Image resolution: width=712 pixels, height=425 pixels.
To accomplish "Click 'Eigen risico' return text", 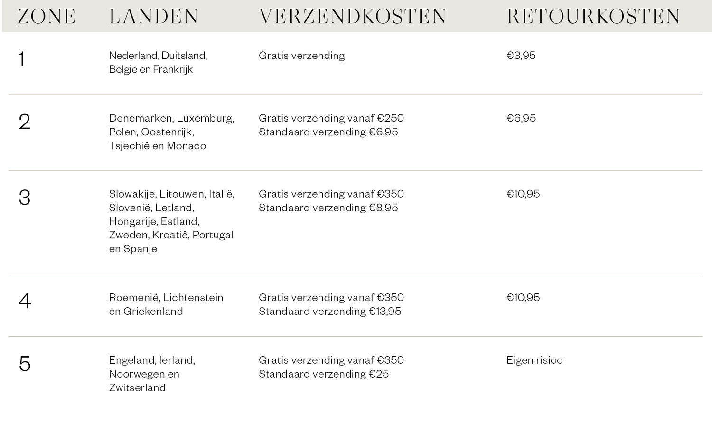I will [x=534, y=360].
